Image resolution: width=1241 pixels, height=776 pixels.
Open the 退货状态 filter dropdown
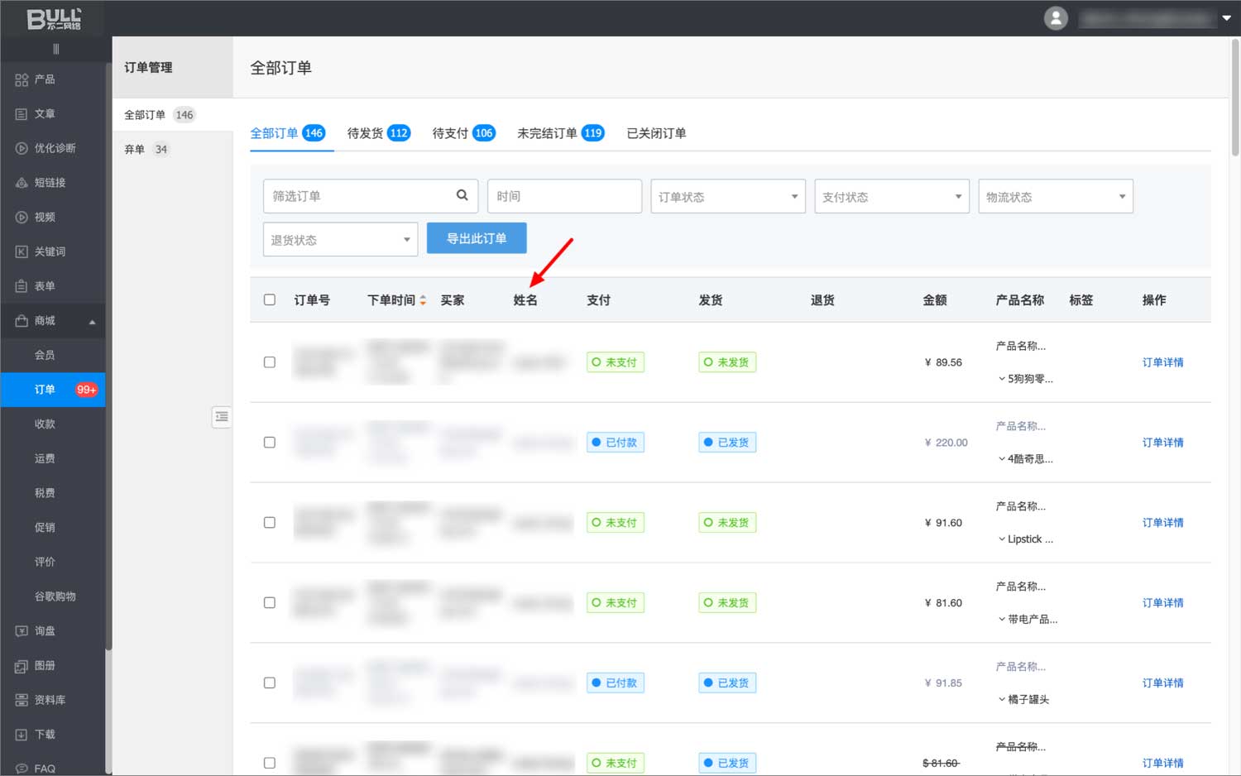click(340, 240)
